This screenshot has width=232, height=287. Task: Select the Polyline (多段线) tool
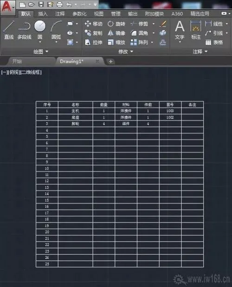tap(24, 30)
